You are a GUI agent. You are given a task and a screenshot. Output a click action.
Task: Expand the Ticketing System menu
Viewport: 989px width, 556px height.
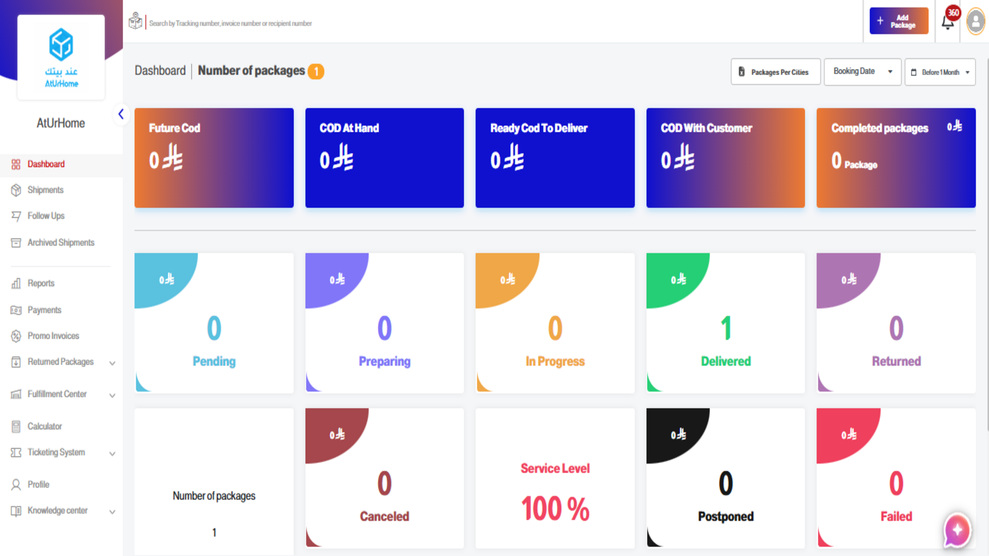point(112,454)
